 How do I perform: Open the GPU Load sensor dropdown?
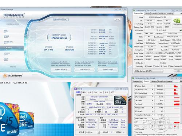(152, 111)
